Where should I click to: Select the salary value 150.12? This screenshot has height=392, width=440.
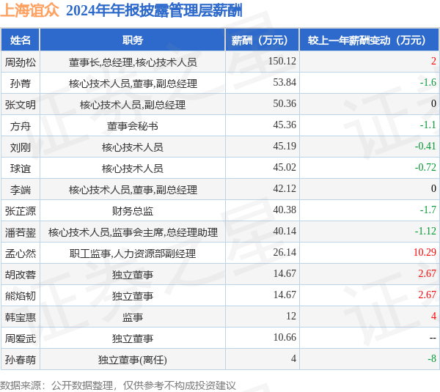click(282, 61)
